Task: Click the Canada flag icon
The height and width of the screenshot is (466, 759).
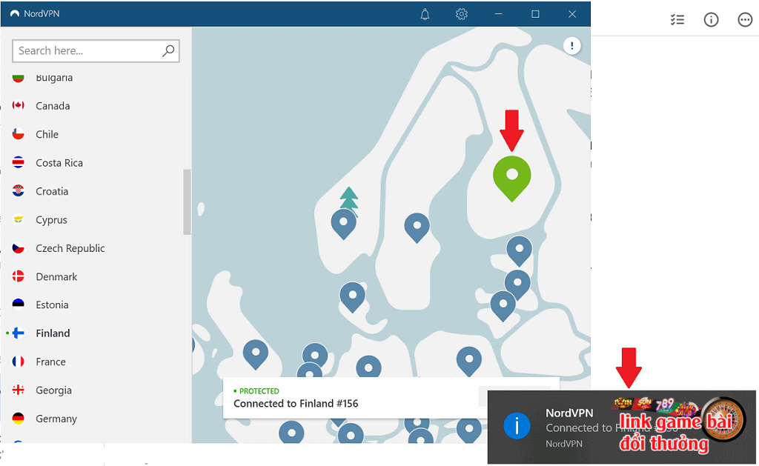Action: 19,105
